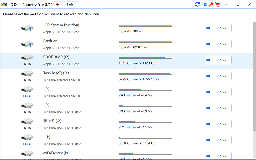Click the EFI System Partition drive icon

[x=27, y=28]
